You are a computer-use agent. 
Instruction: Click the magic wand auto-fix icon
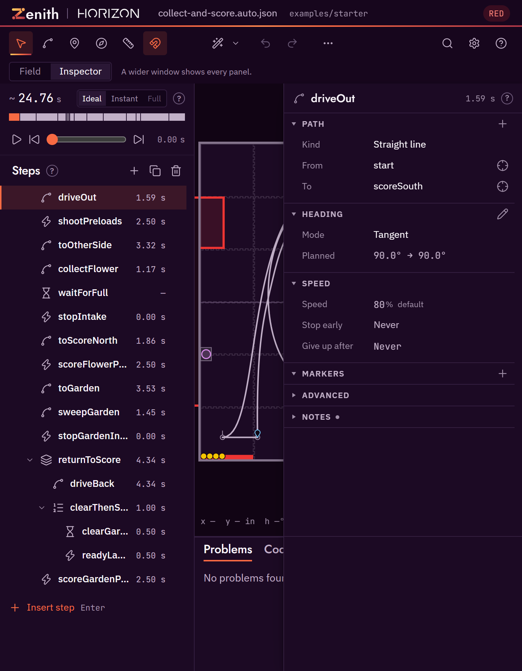click(218, 43)
